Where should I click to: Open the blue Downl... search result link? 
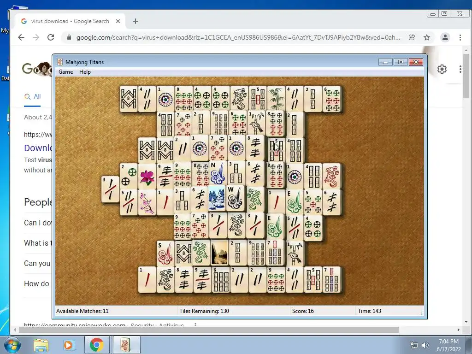point(38,148)
